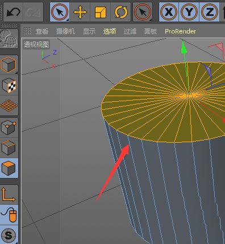The image size is (225, 244).
Task: Open the 显示 menu
Action: [x=89, y=31]
